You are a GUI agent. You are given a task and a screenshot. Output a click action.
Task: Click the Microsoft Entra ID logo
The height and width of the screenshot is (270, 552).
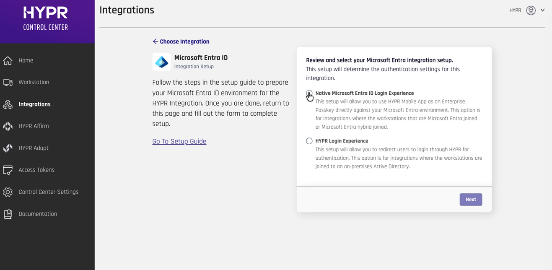point(161,62)
